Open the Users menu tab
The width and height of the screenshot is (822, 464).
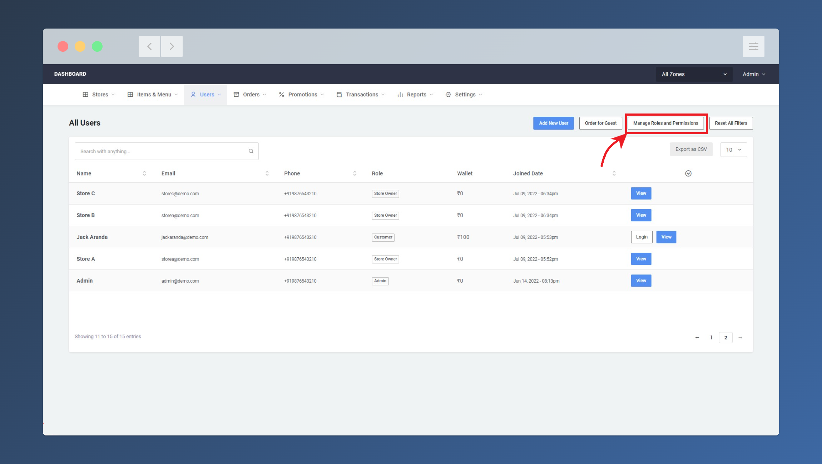click(x=205, y=95)
